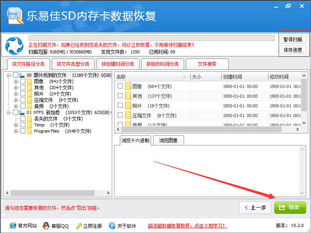Check the 图像 (941个文件) tree checkbox
311x233 pixels.
point(23,81)
